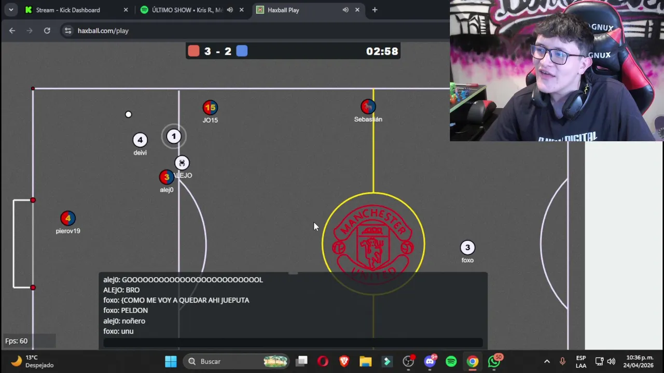Click the taskbar Buscar search box
This screenshot has height=373, width=664.
point(237,361)
